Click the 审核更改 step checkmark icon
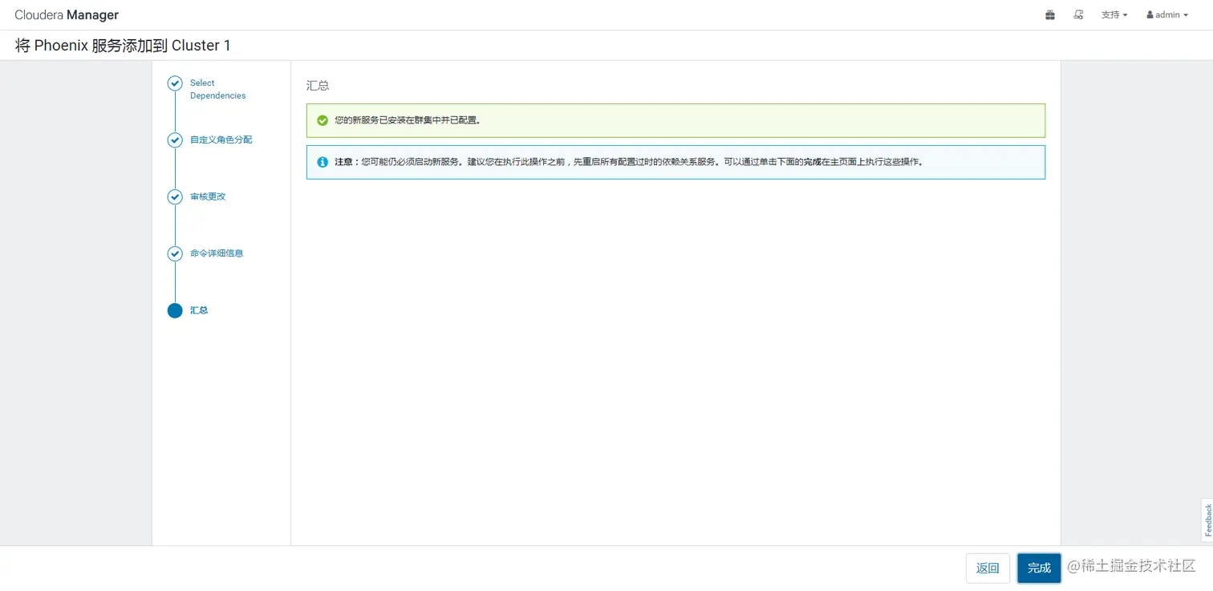1213x591 pixels. 175,197
